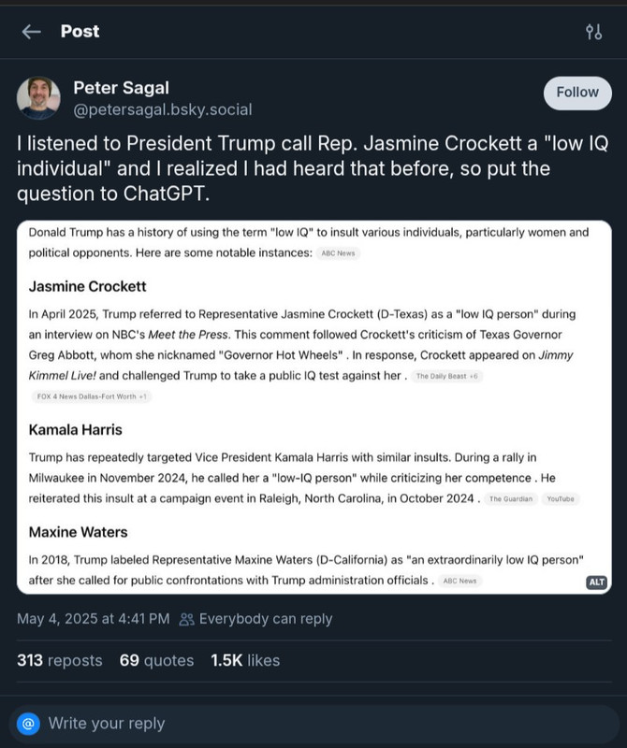627x748 pixels.
Task: Click The Daily Beast +6 source chip
Action: point(445,376)
